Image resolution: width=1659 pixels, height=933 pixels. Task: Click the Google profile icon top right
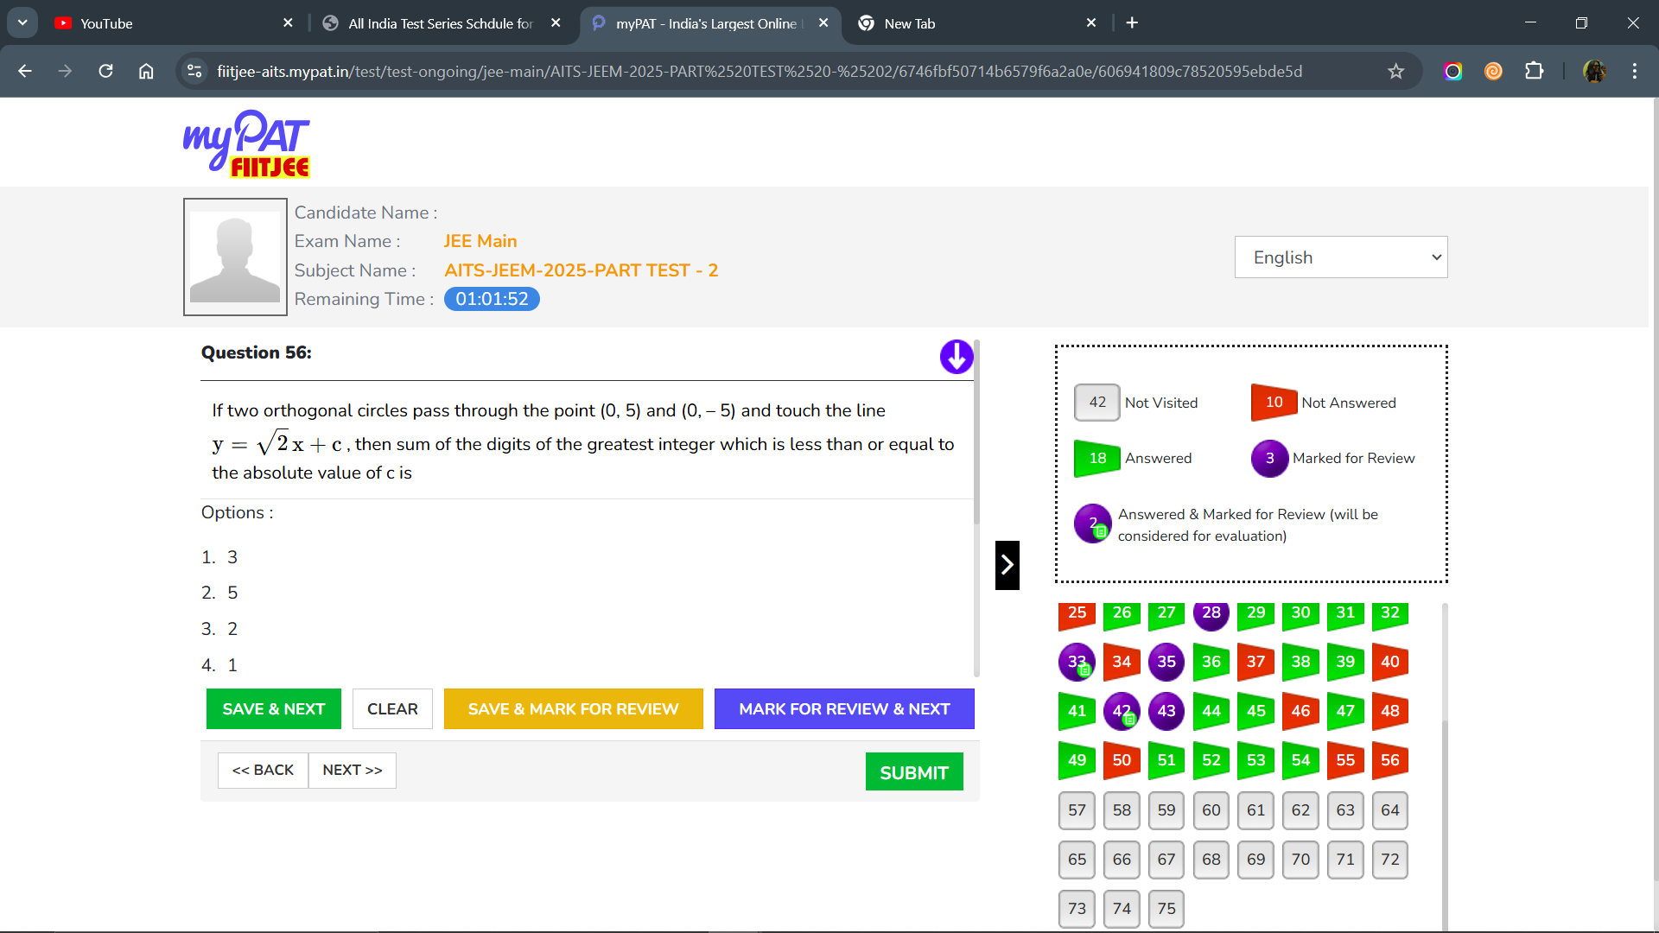pos(1594,71)
